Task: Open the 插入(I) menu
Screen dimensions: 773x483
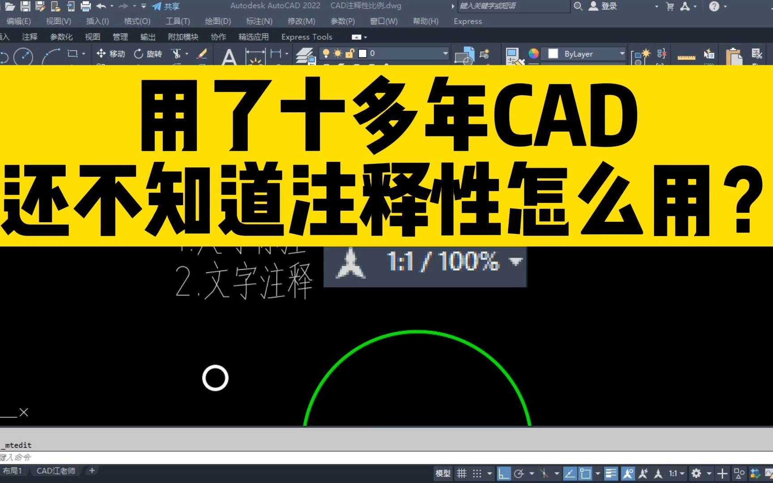Action: click(x=98, y=21)
